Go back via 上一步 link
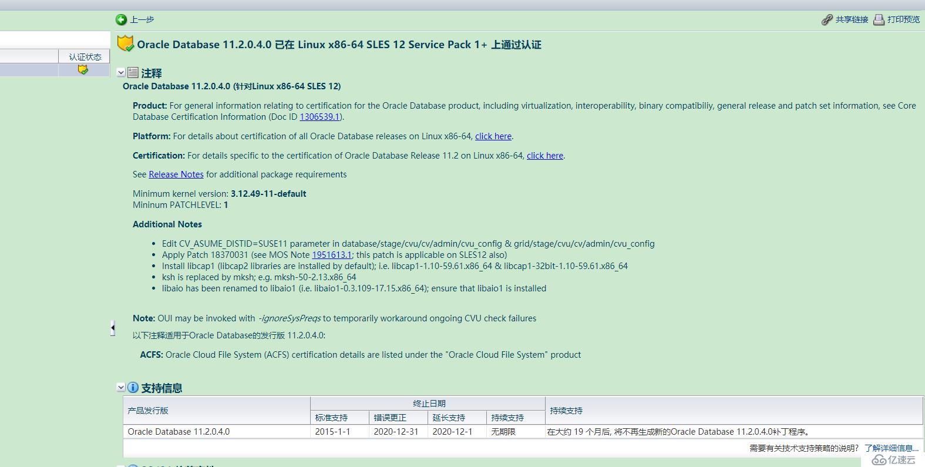Screen dimensions: 925x467 [x=142, y=19]
